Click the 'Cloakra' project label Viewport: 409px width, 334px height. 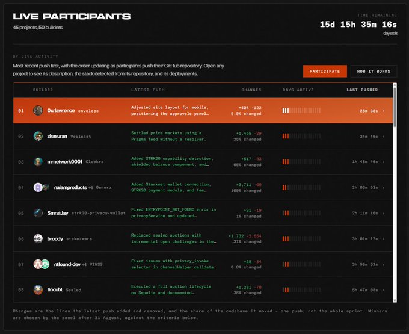(x=94, y=162)
